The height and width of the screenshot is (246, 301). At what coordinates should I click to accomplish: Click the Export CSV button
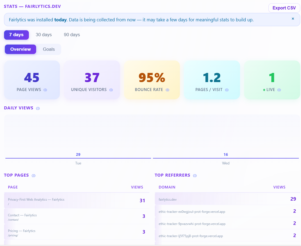(x=284, y=8)
